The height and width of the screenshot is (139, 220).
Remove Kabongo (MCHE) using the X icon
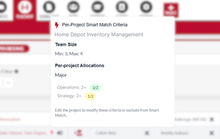212,119
